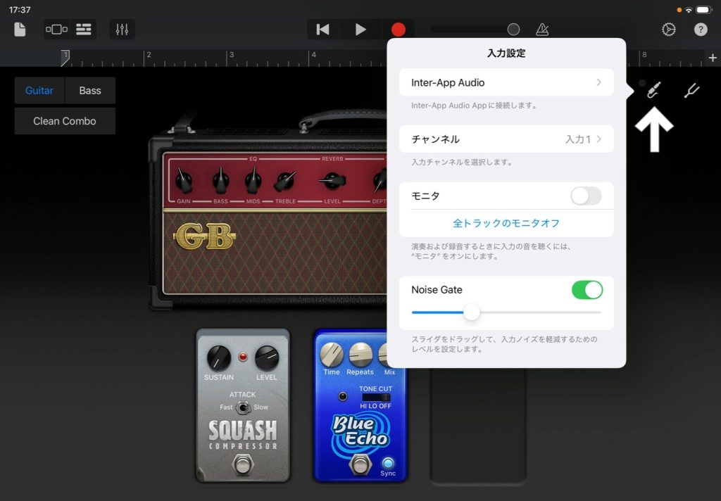Expand the Inter-App Audio row
Image resolution: width=721 pixels, height=501 pixels.
click(506, 82)
